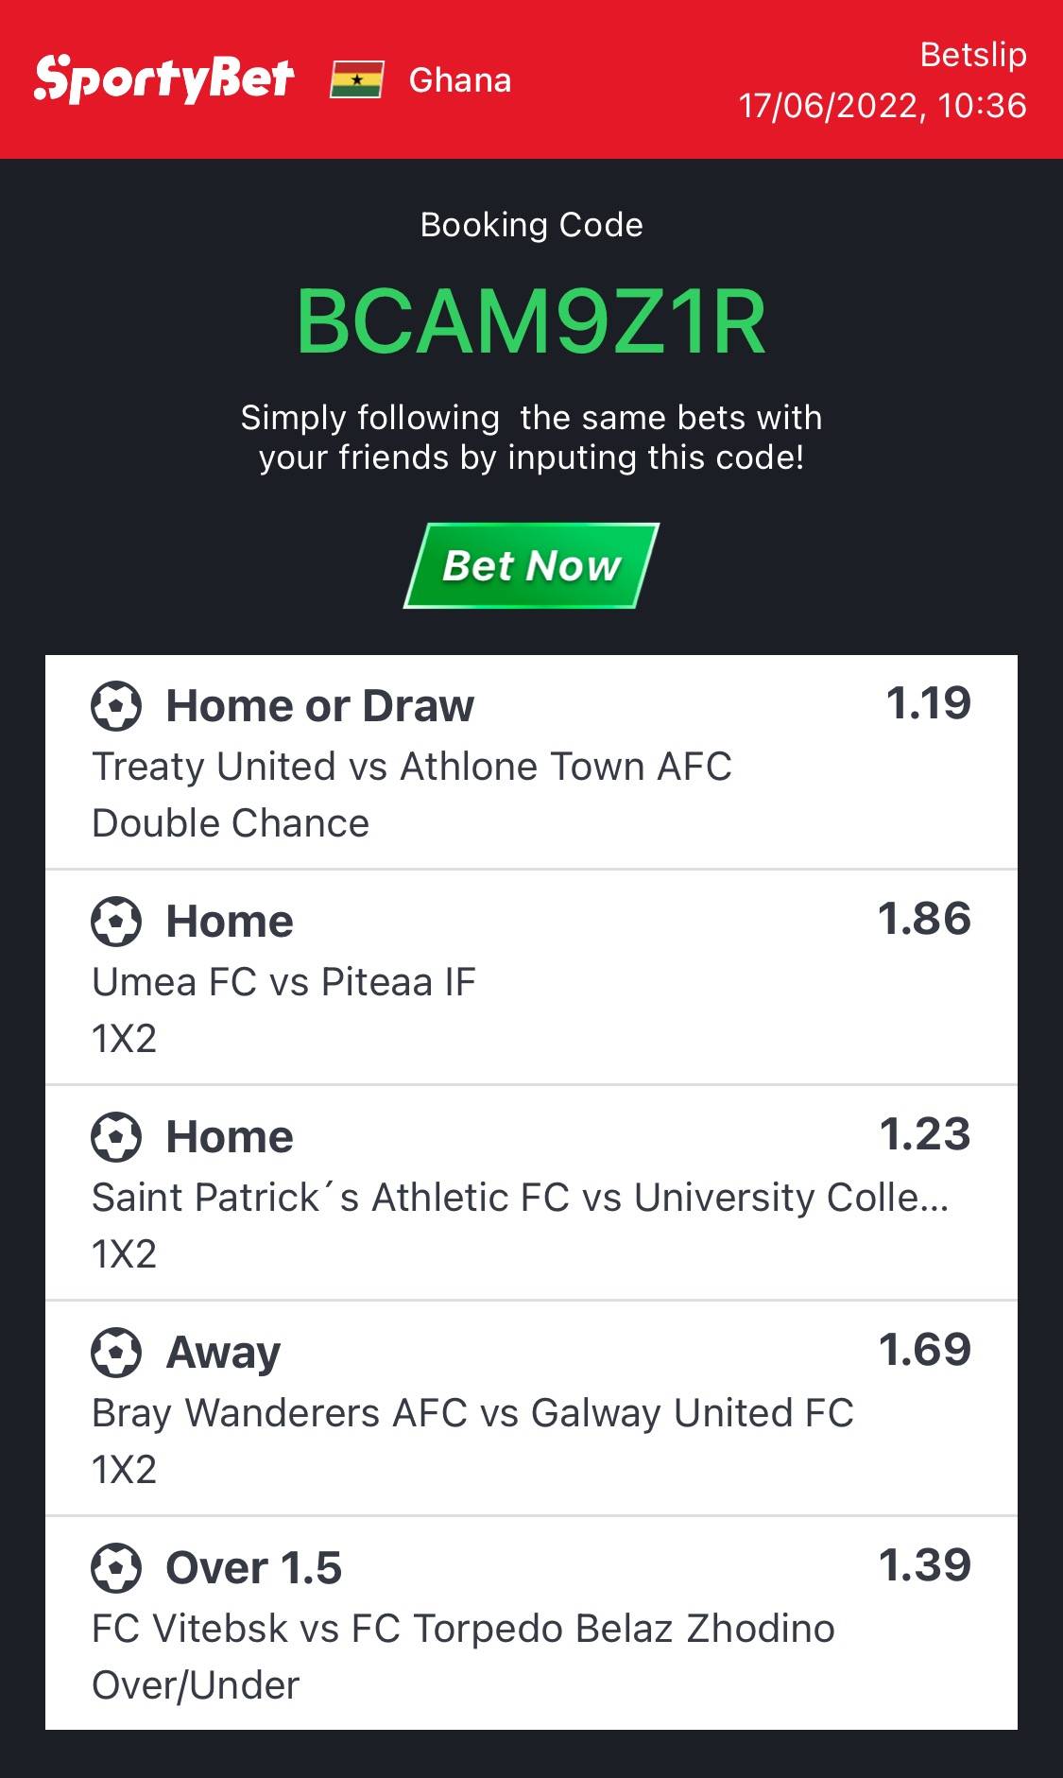
Task: Click the 1.39 odds value
Action: [924, 1565]
